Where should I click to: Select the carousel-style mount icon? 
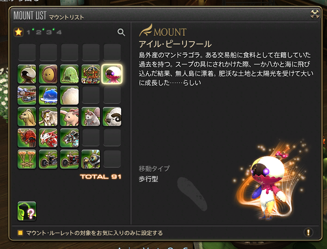pyautogui.click(x=91, y=74)
